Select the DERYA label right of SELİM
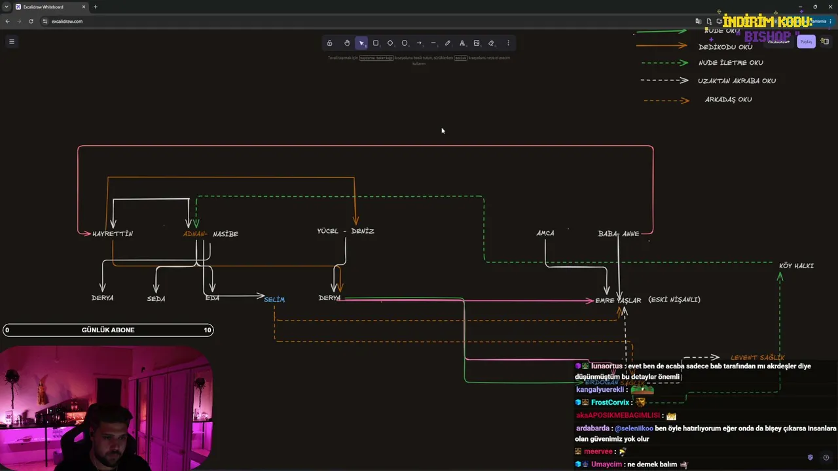 click(329, 298)
